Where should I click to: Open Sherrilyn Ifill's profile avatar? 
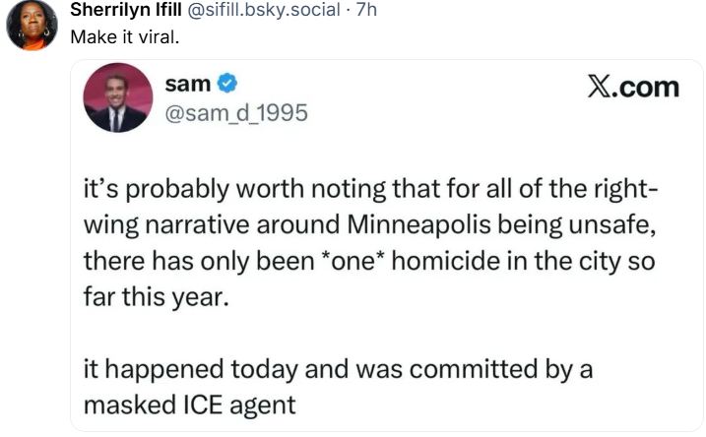click(x=32, y=26)
